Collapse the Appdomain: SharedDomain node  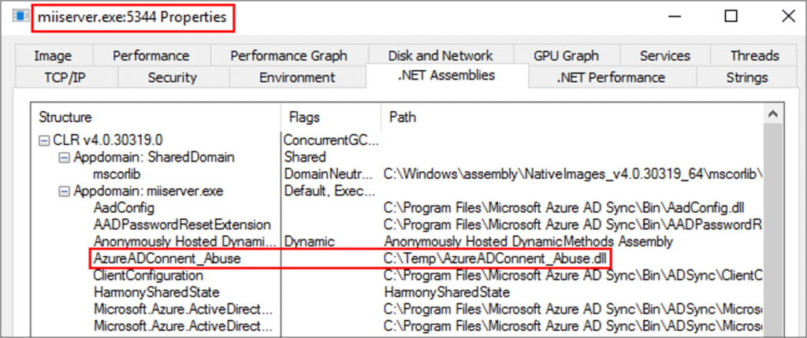click(x=64, y=157)
